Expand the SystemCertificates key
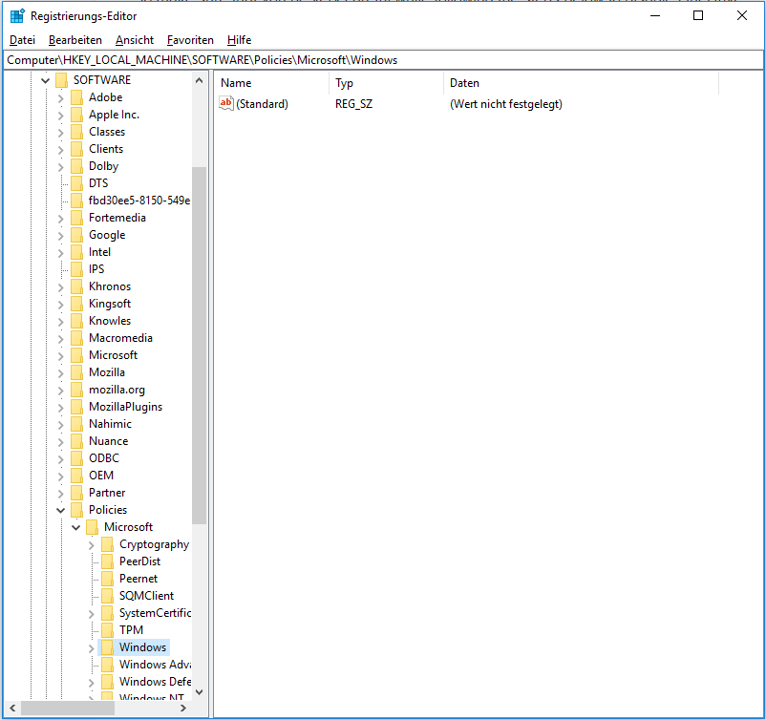The height and width of the screenshot is (720, 766). click(92, 614)
